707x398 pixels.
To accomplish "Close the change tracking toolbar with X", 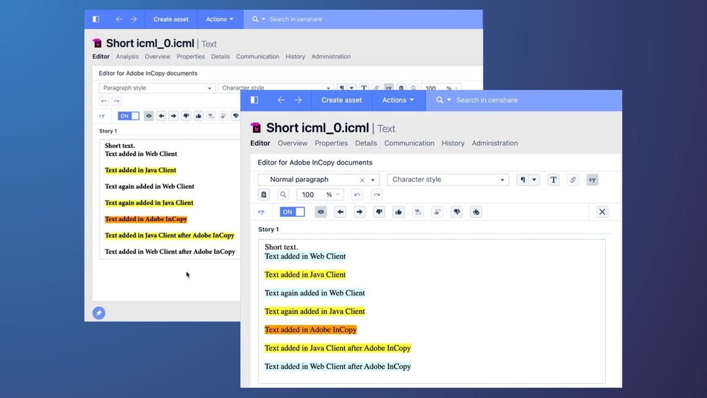I will coord(602,212).
